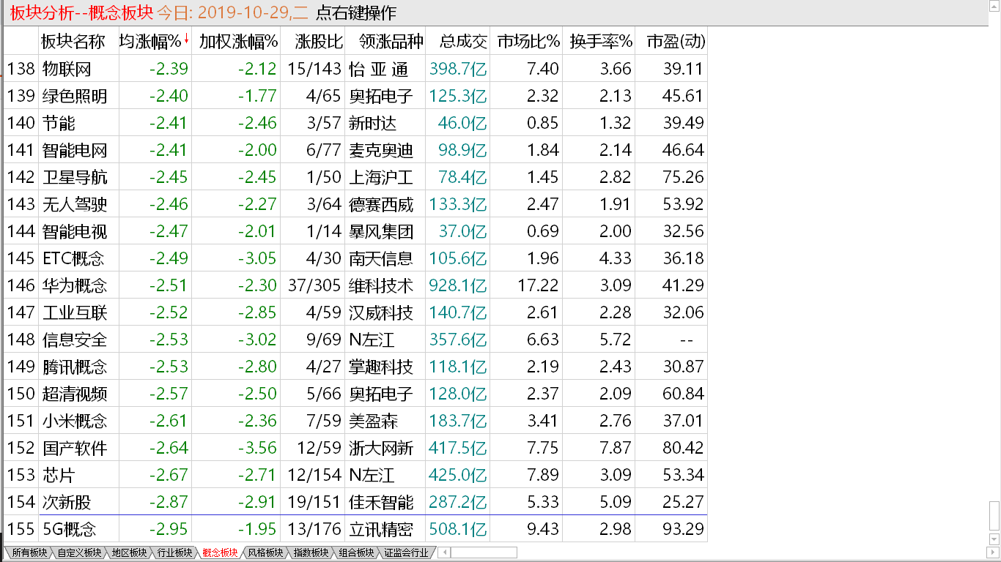Select the 工业互联 sector row
The image size is (1001, 562).
[x=355, y=312]
